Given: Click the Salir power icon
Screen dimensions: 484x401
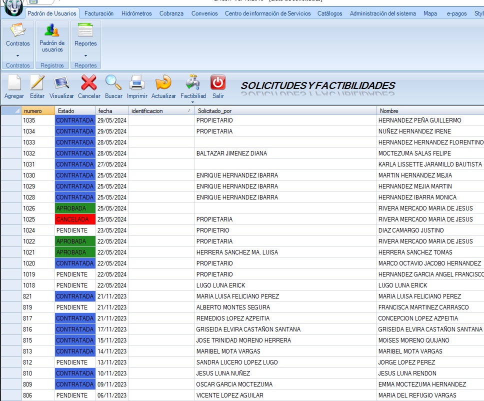Looking at the screenshot, I should pos(218,83).
